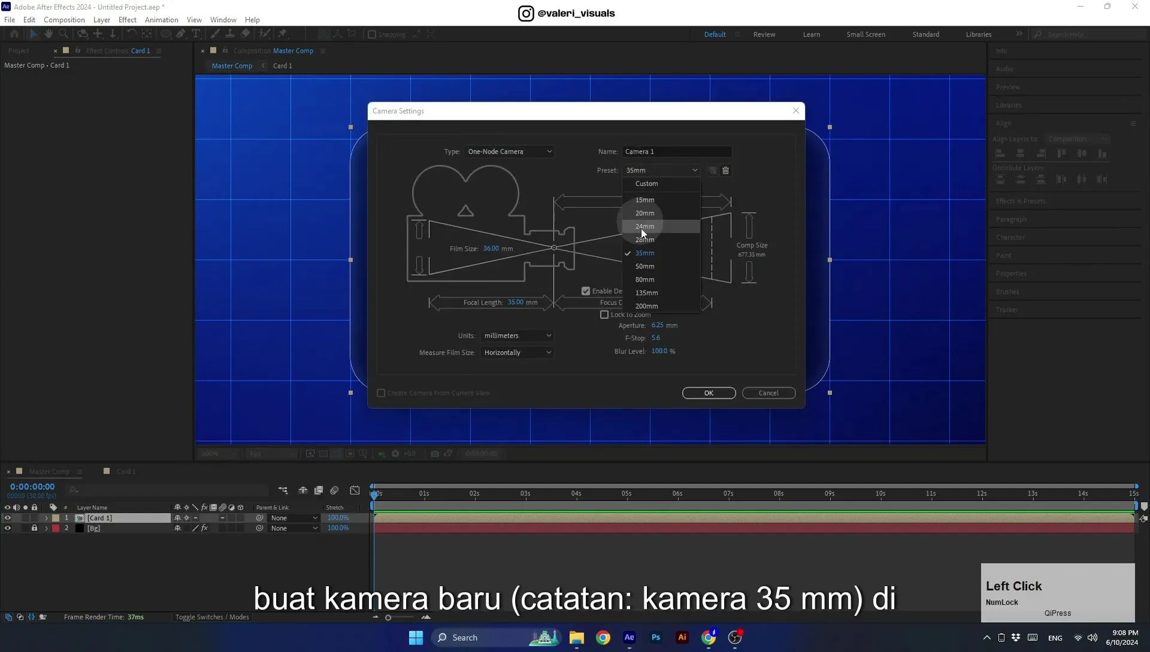
Task: Open the Units dropdown
Action: pyautogui.click(x=517, y=336)
